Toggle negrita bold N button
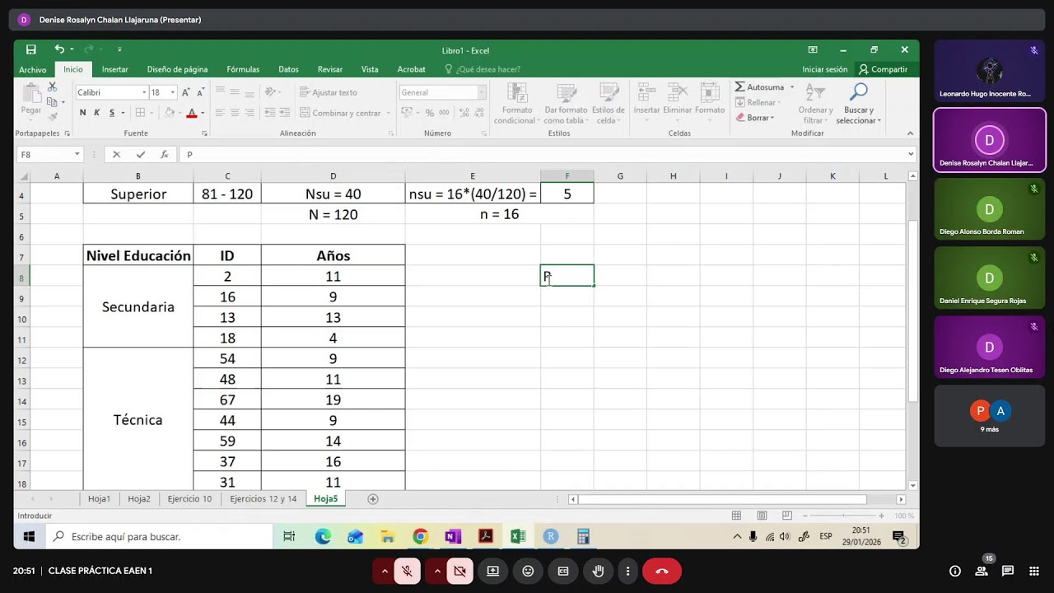Image resolution: width=1054 pixels, height=593 pixels. [x=82, y=113]
